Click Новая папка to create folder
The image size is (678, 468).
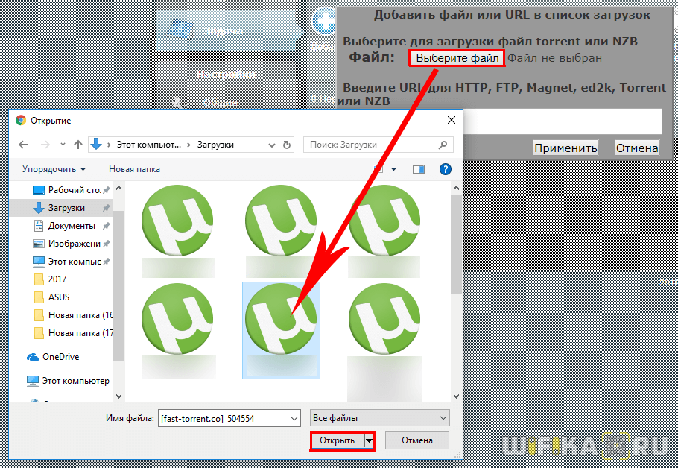(x=134, y=169)
